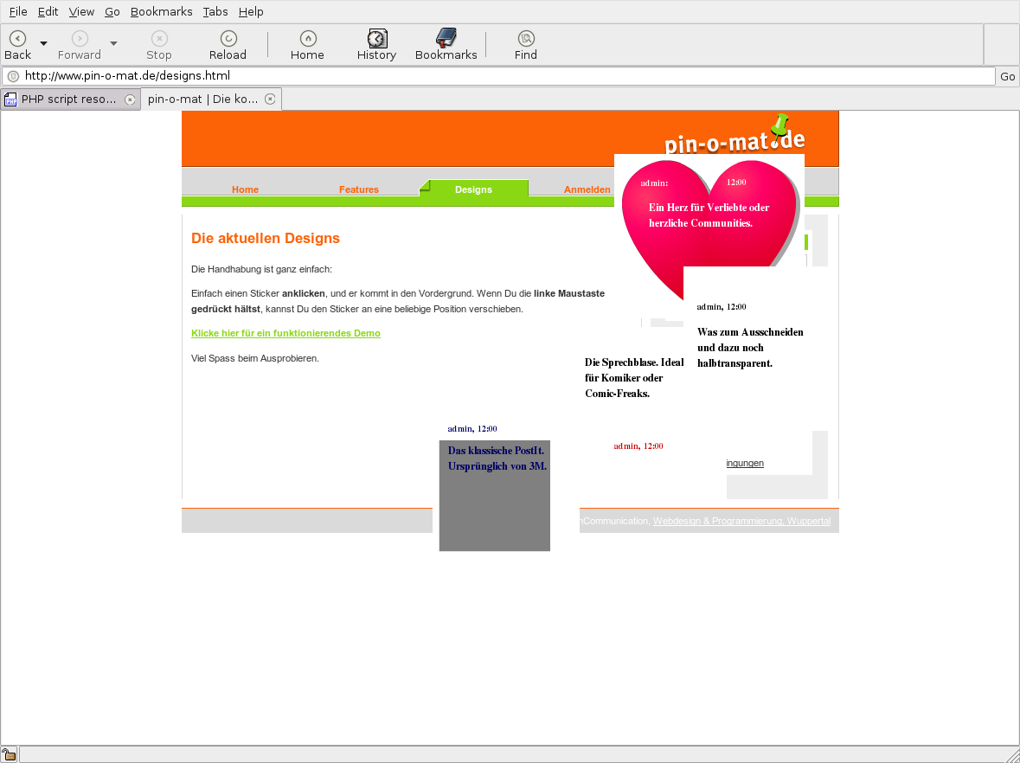Expand the Forward history dropdown arrow
The height and width of the screenshot is (763, 1020).
[x=113, y=43]
